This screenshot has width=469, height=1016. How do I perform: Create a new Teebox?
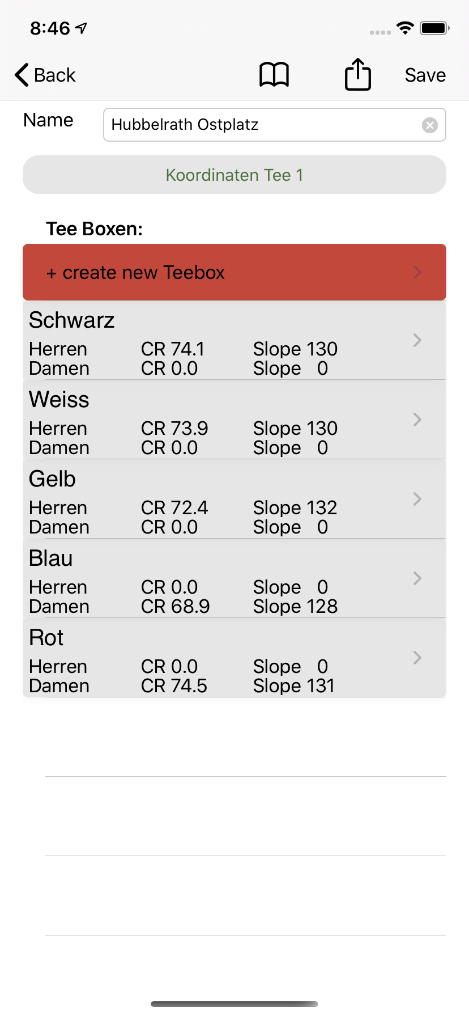point(234,272)
